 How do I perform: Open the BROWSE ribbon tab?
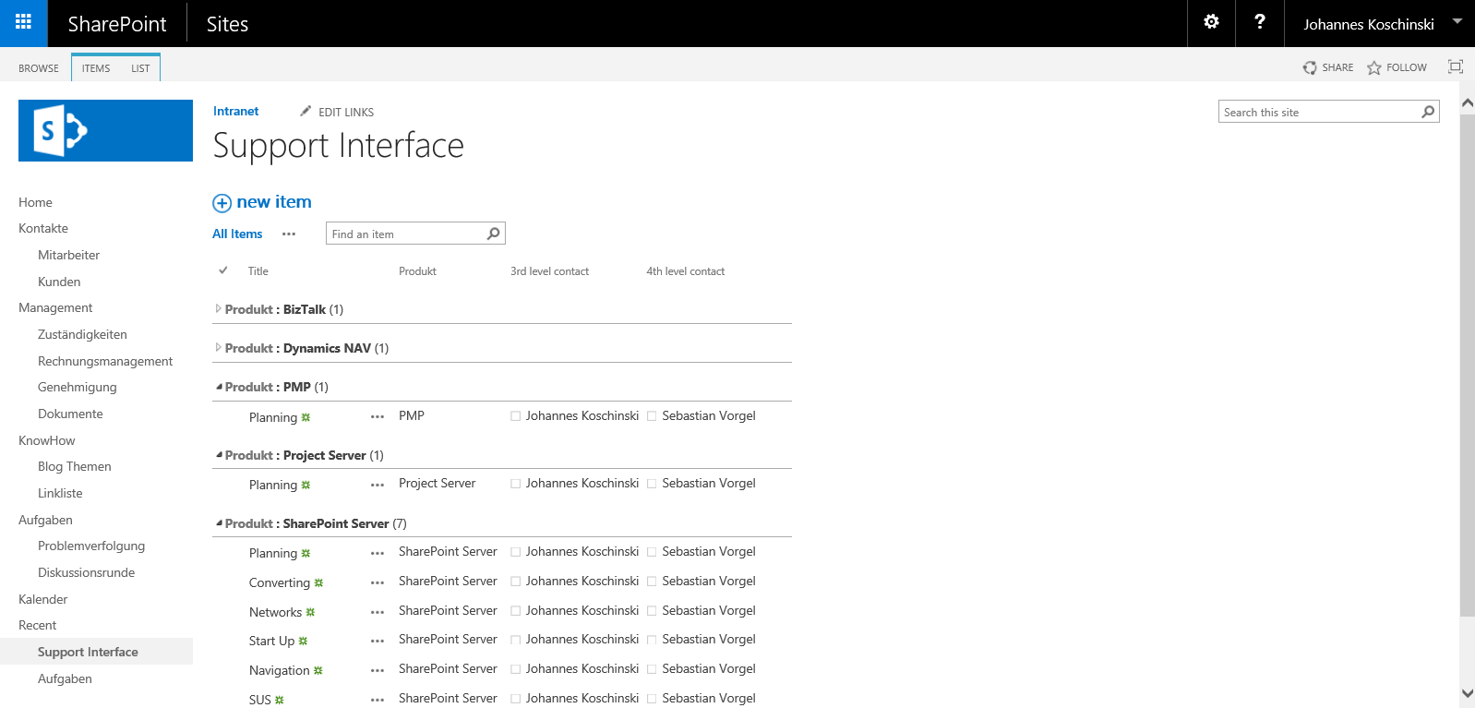(39, 68)
